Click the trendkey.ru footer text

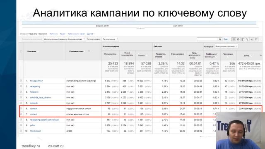point(31,146)
